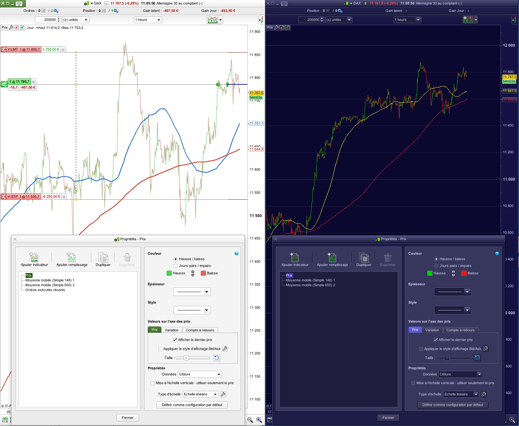Screen dimensions: 519x426
Task: Open the 1 heure timeframe dropdown in the right window
Action: click(x=407, y=20)
